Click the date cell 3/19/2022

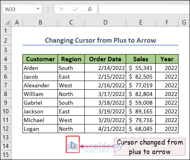(x=105, y=111)
